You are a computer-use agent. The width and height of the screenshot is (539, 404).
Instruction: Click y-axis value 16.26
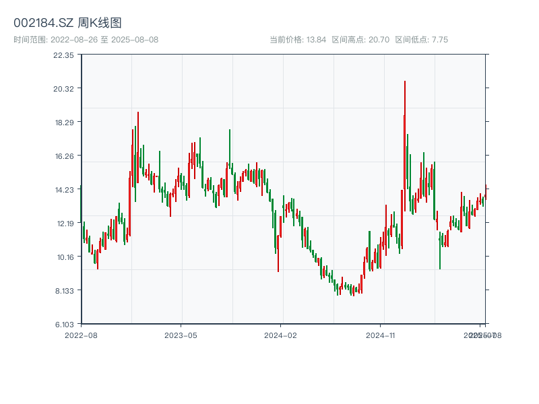65,156
